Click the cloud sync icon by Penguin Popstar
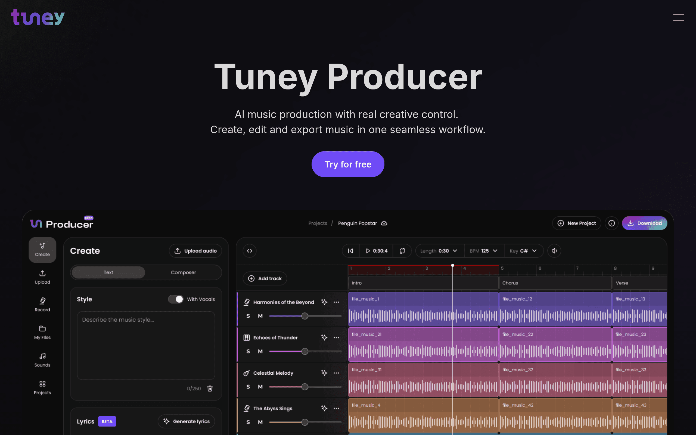This screenshot has width=696, height=435. tap(384, 223)
